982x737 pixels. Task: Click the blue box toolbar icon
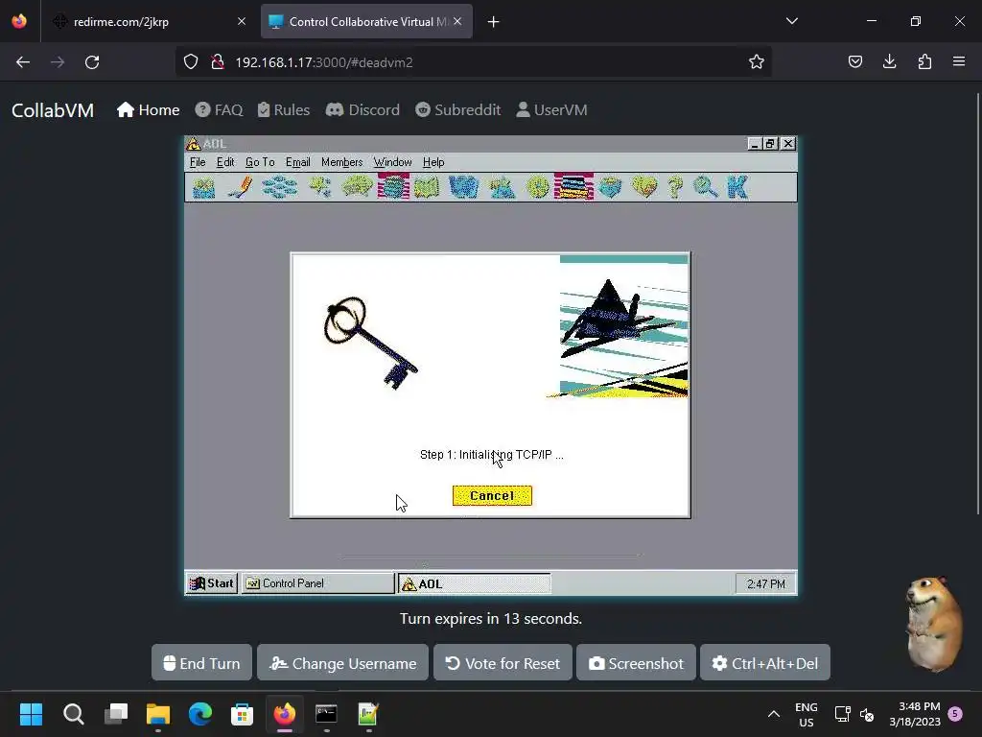coord(609,187)
